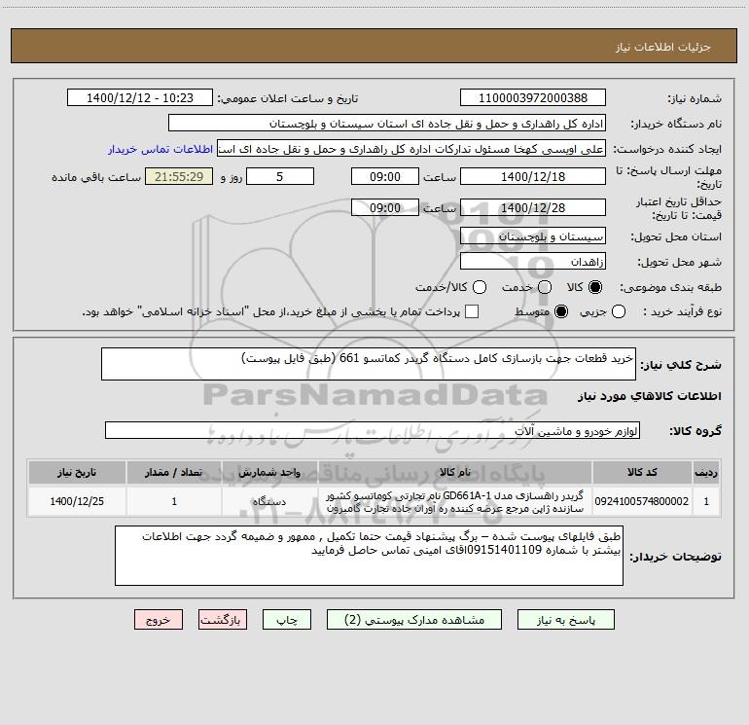Click the response deadline time 09:00 field

(x=385, y=176)
